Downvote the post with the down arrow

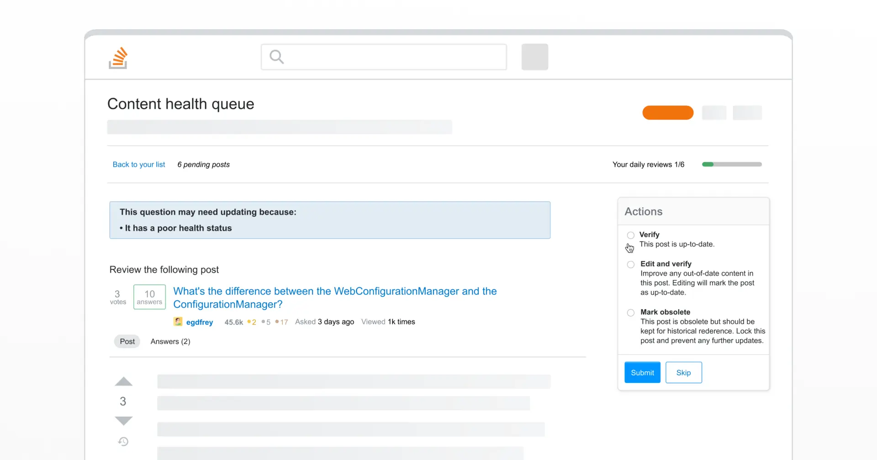(123, 421)
